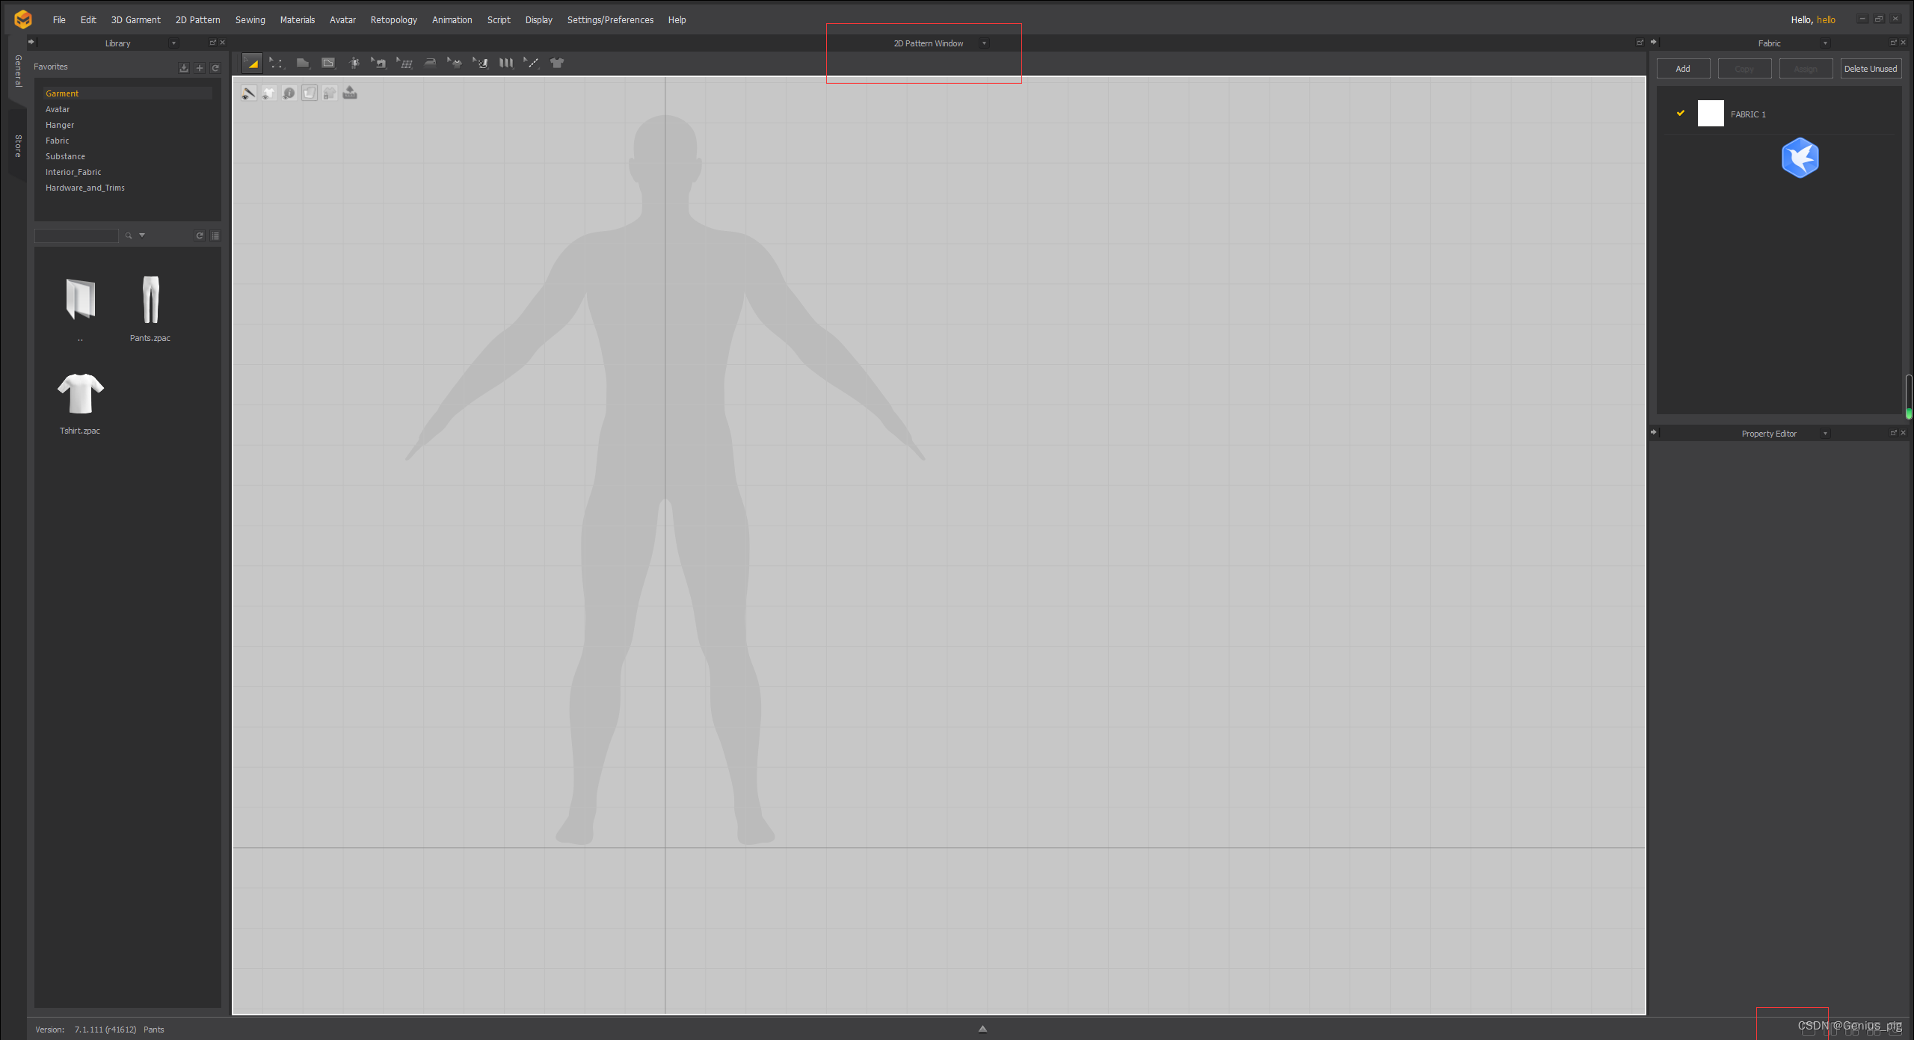Click the Add fabric button
The width and height of the screenshot is (1914, 1040).
(1683, 69)
